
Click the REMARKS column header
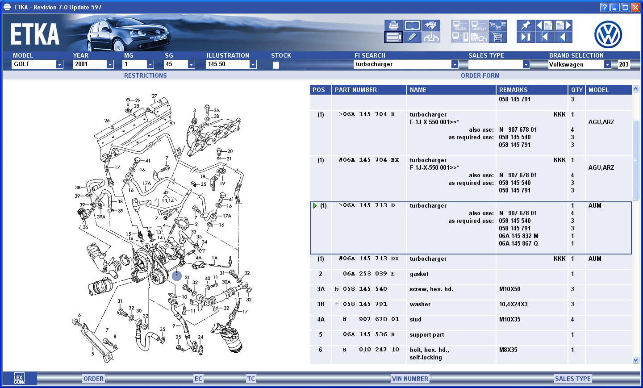[532, 90]
